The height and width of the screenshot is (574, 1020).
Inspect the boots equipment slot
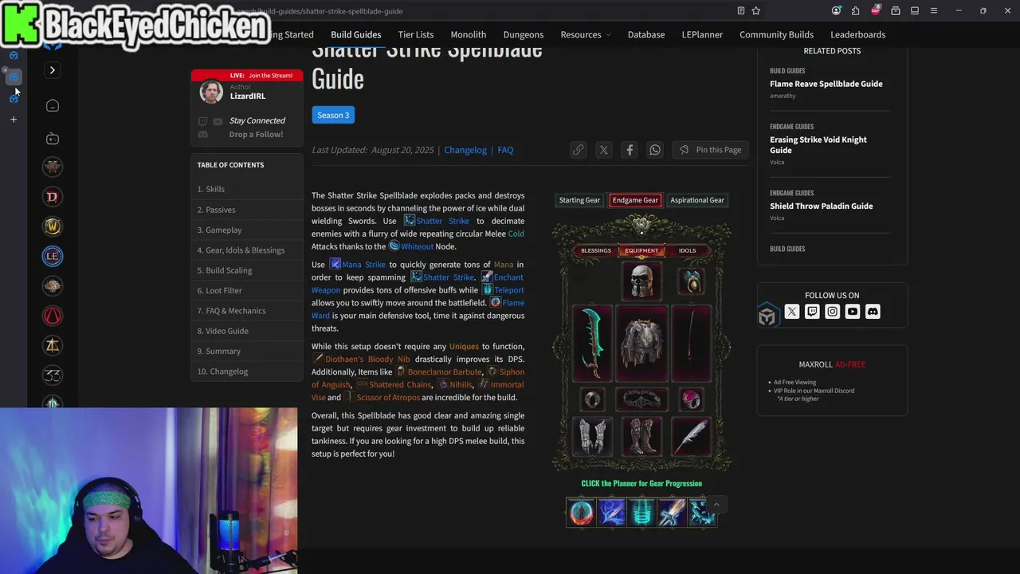click(x=641, y=436)
